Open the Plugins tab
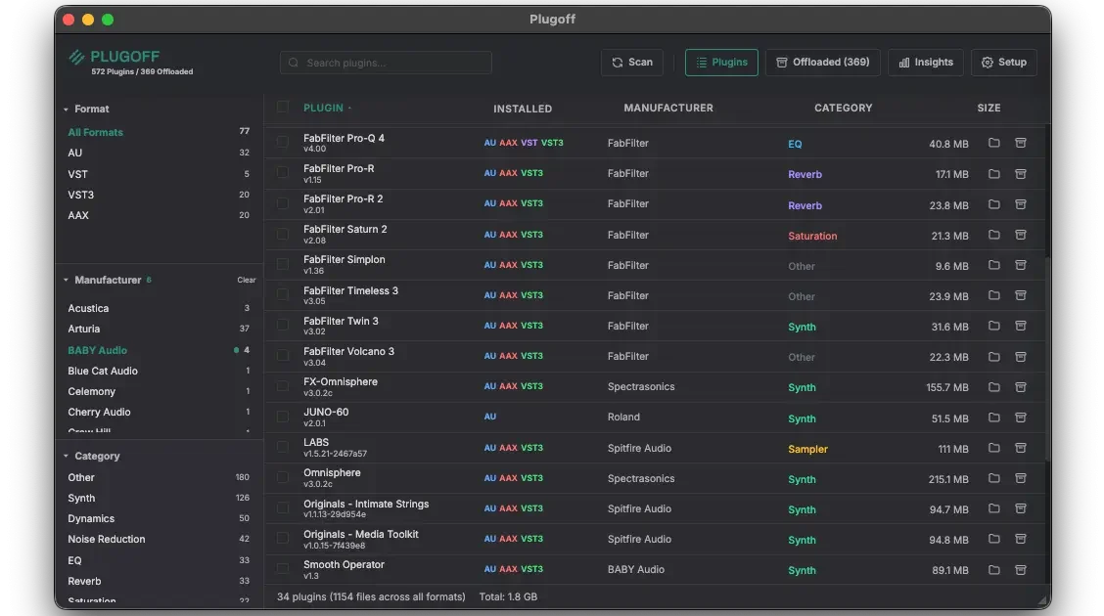 721,62
